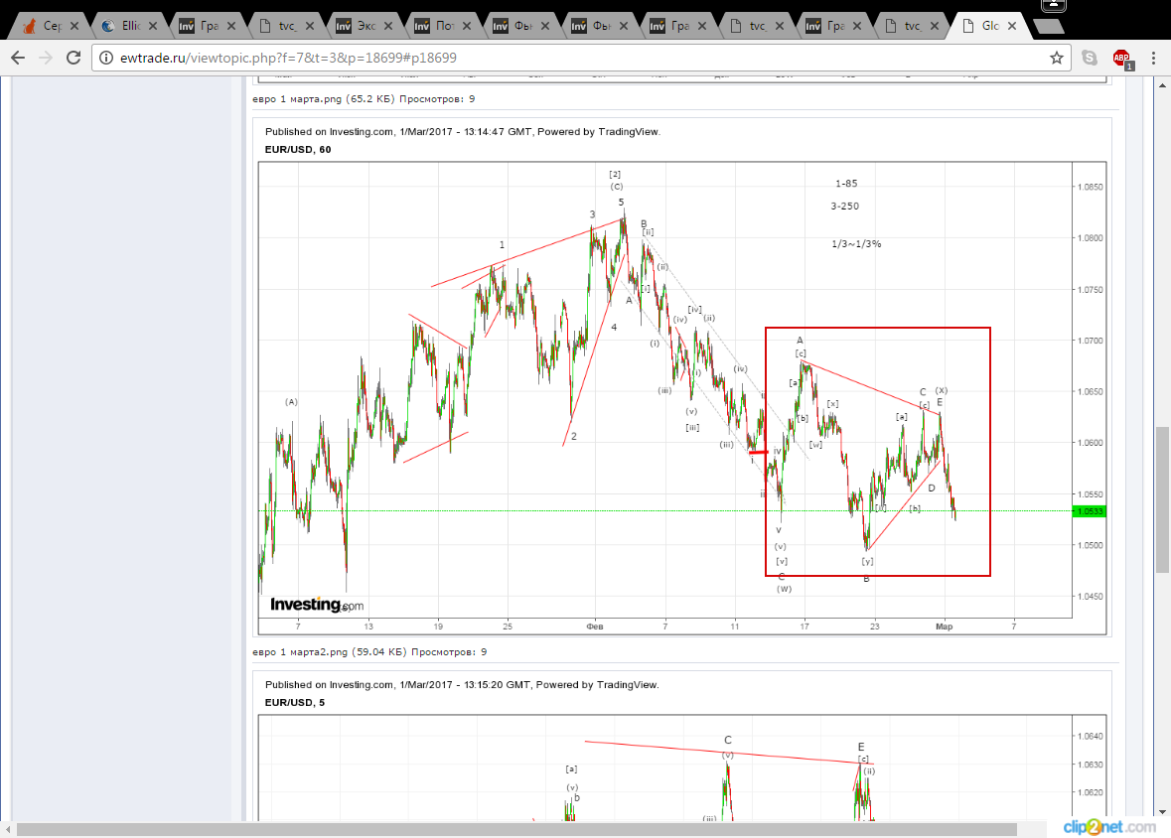Viewport: 1171px width, 838px height.
Task: Click the 'евро 1 марта2.png (59.04 КБ)' caption
Action: (369, 652)
